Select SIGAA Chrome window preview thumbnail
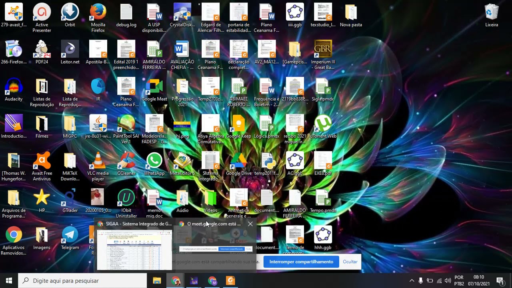 tap(134, 250)
